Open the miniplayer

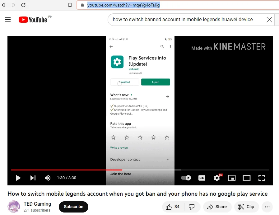point(232,178)
